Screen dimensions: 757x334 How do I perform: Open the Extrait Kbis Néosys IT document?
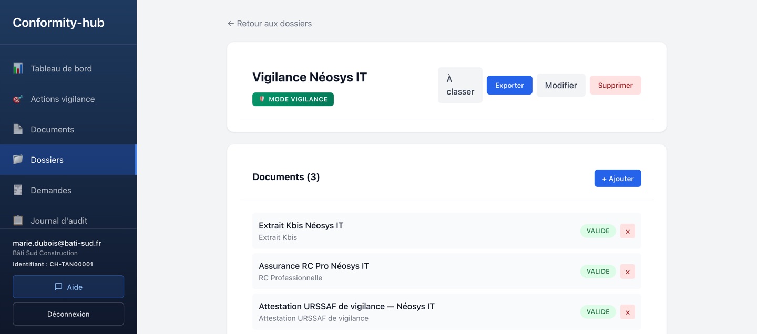point(447,231)
